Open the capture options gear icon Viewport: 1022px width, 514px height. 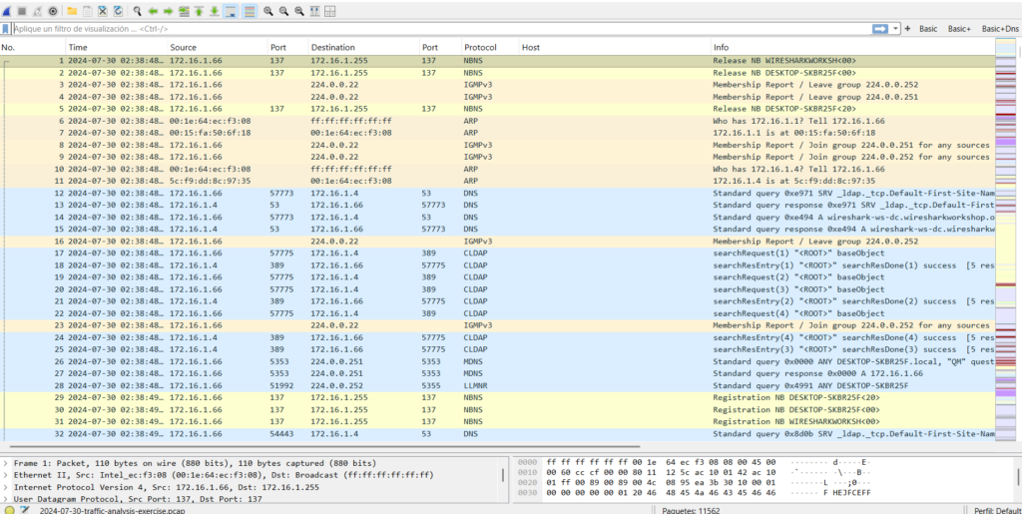click(x=53, y=11)
